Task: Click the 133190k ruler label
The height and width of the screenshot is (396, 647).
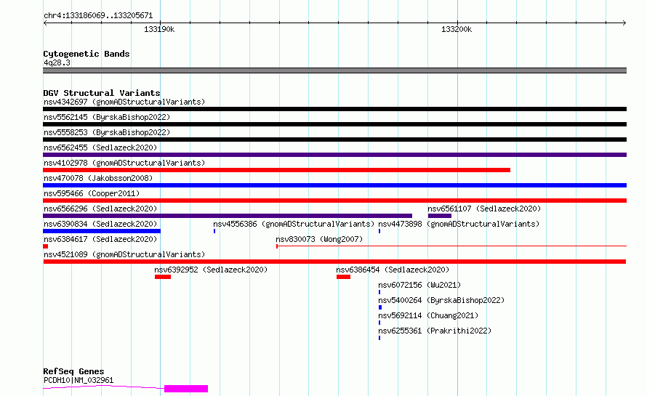Action: 159,29
